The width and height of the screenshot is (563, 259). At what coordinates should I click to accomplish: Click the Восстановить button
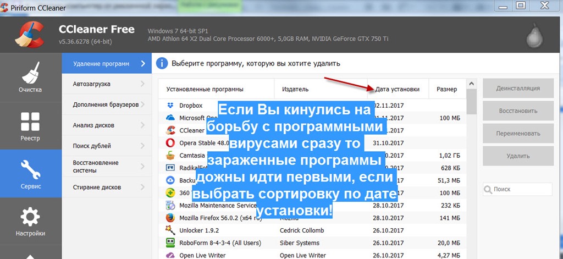(x=518, y=111)
